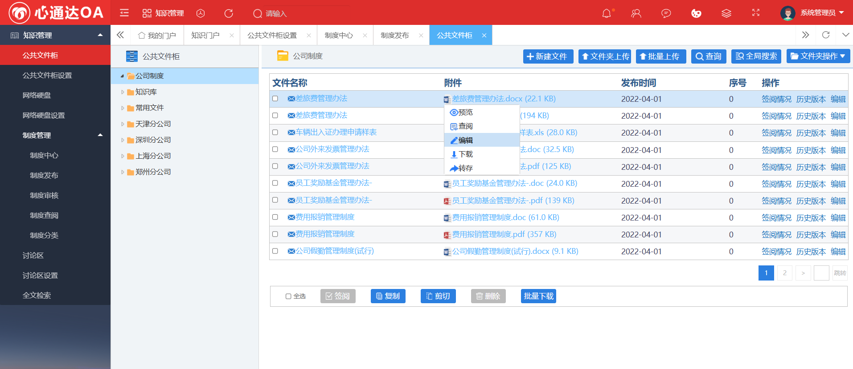Image resolution: width=853 pixels, height=369 pixels.
Task: Check 员工奖励基金管理办法- .pdf row checkbox
Action: (275, 200)
